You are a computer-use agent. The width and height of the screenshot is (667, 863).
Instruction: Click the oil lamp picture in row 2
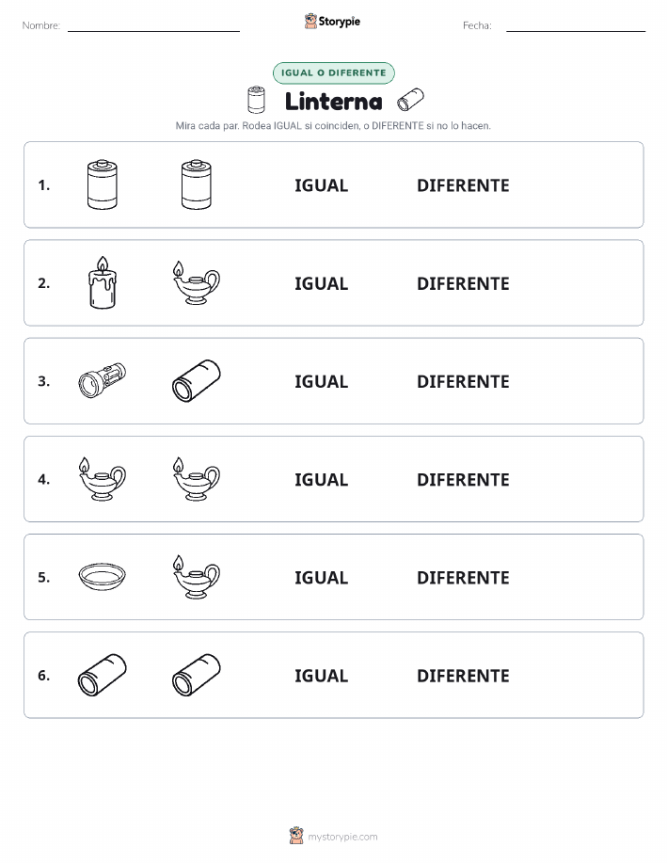pos(196,282)
